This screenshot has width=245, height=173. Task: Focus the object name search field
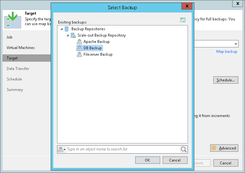123,149
